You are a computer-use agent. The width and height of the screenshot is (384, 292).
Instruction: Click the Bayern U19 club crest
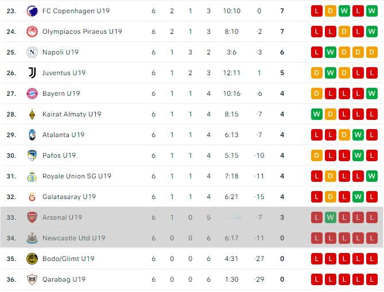pos(32,94)
